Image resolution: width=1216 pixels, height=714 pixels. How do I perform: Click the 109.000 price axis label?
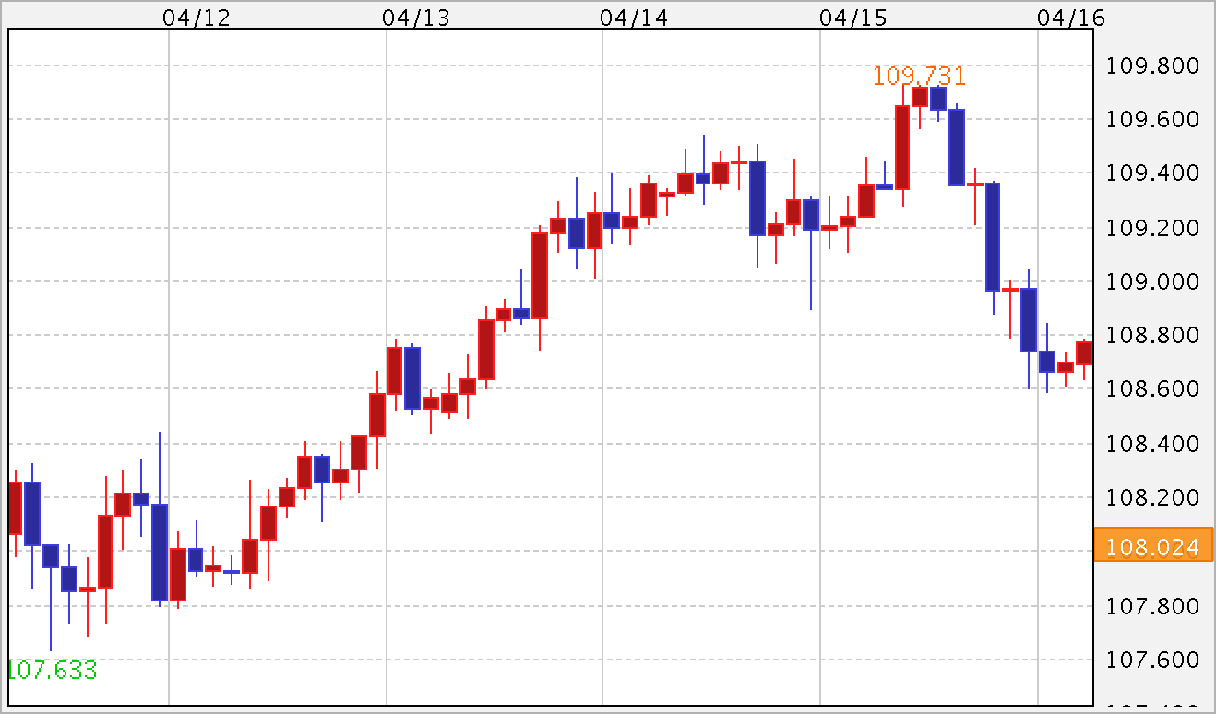(x=1152, y=281)
